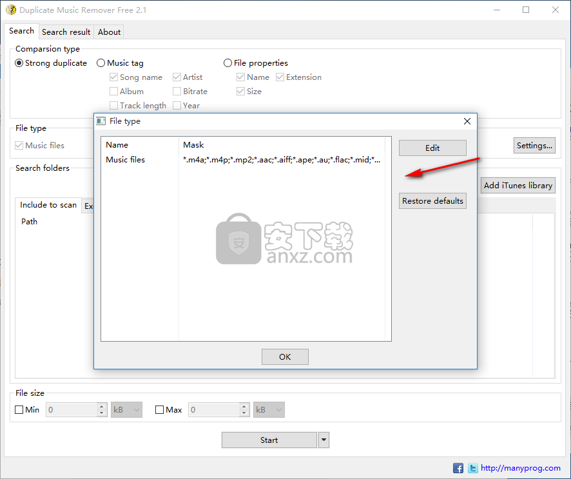Viewport: 571px width, 479px height.
Task: Open the Start button dropdown arrow
Action: tap(324, 440)
